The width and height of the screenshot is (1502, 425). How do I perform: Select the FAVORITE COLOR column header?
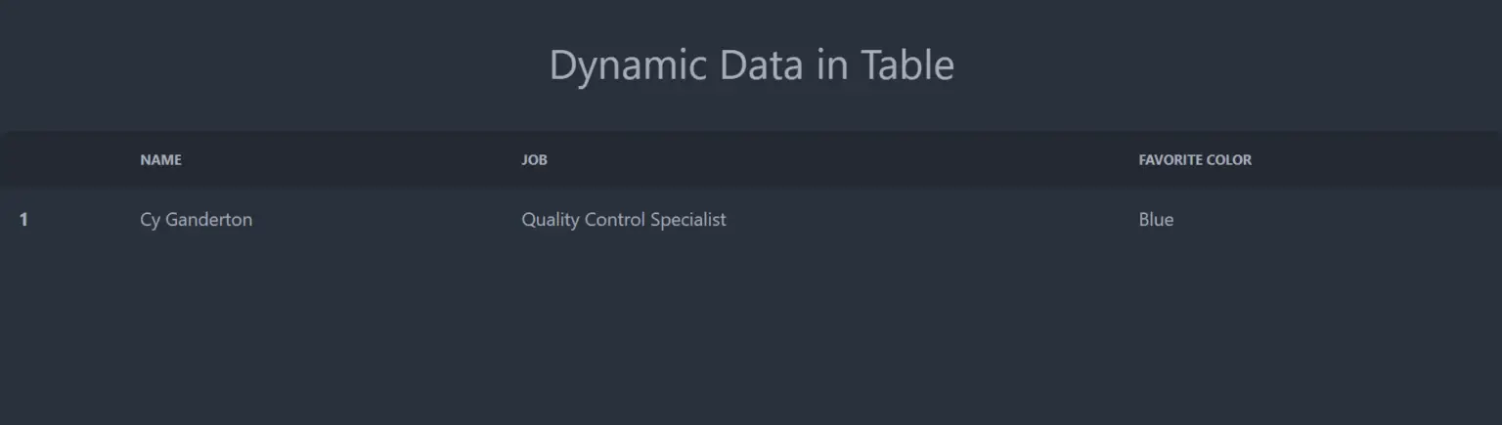(x=1195, y=159)
